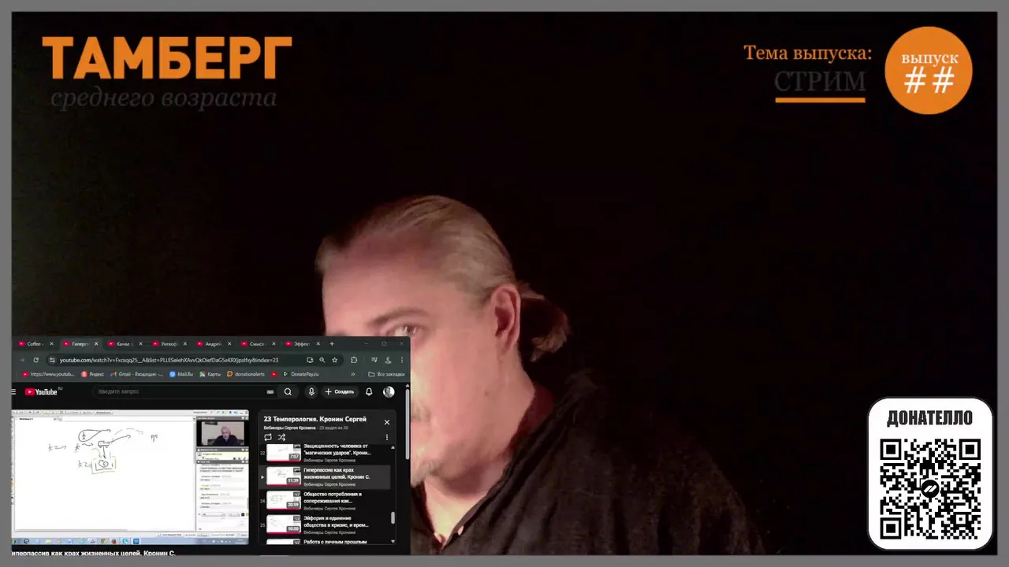Viewport: 1009px width, 567px height.
Task: Click the install/cast icon in address bar
Action: pyautogui.click(x=310, y=360)
